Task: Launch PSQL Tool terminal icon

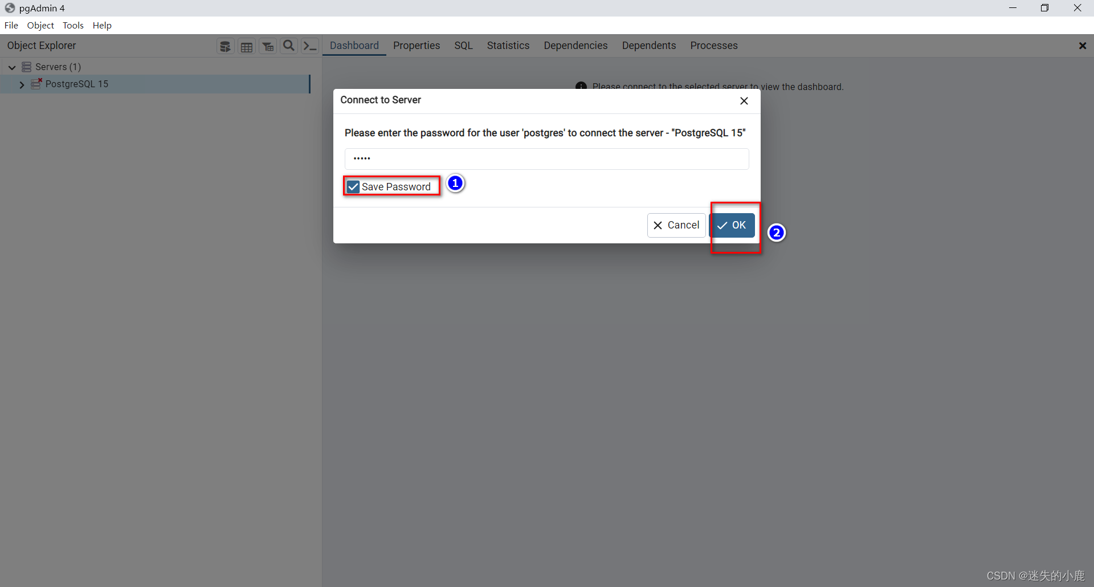Action: pos(310,46)
